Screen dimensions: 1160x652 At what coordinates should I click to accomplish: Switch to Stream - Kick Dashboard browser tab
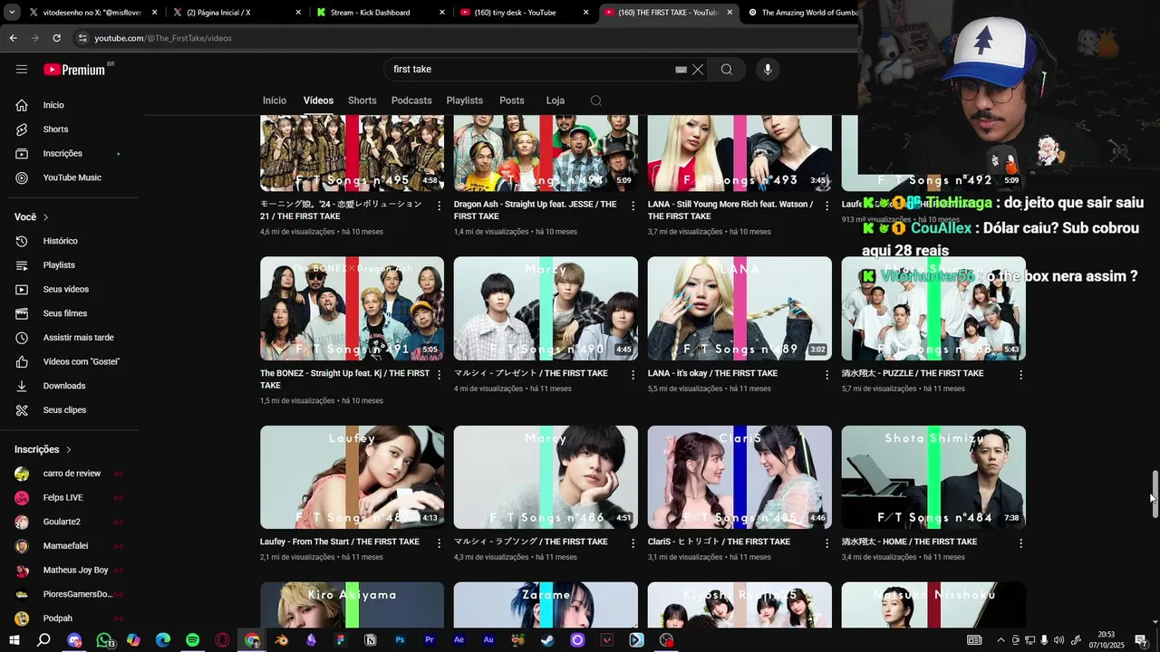click(x=379, y=13)
